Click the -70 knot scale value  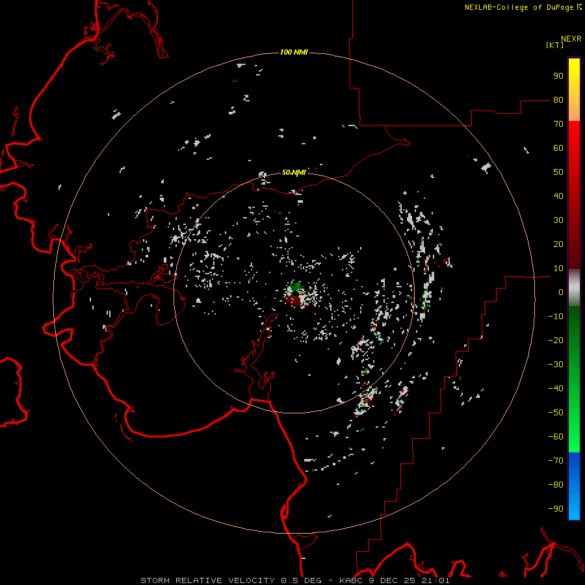556,461
